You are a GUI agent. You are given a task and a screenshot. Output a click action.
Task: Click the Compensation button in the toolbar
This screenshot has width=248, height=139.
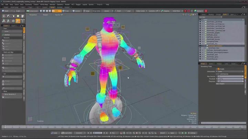33,11
